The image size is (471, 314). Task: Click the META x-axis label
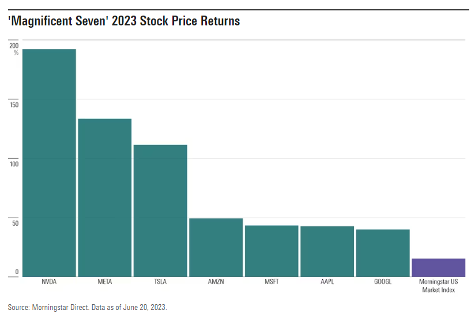(104, 282)
